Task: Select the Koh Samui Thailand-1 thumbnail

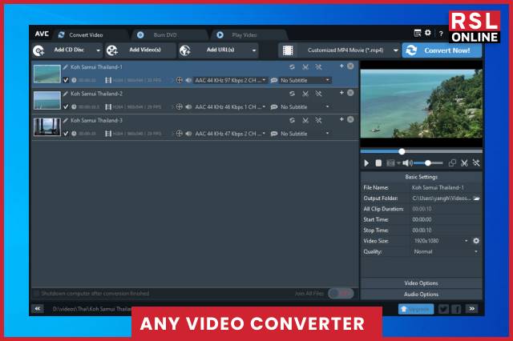Action: point(47,74)
